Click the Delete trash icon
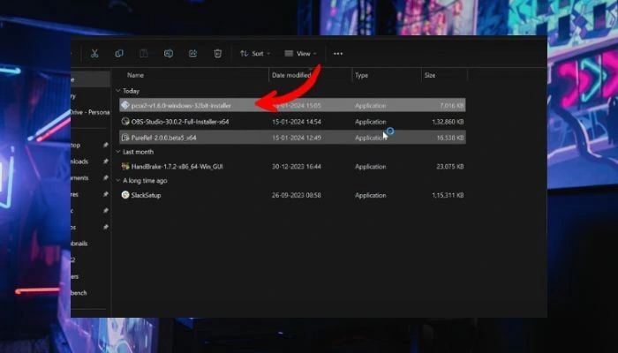Viewport: 618px width, 353px height. pyautogui.click(x=217, y=54)
